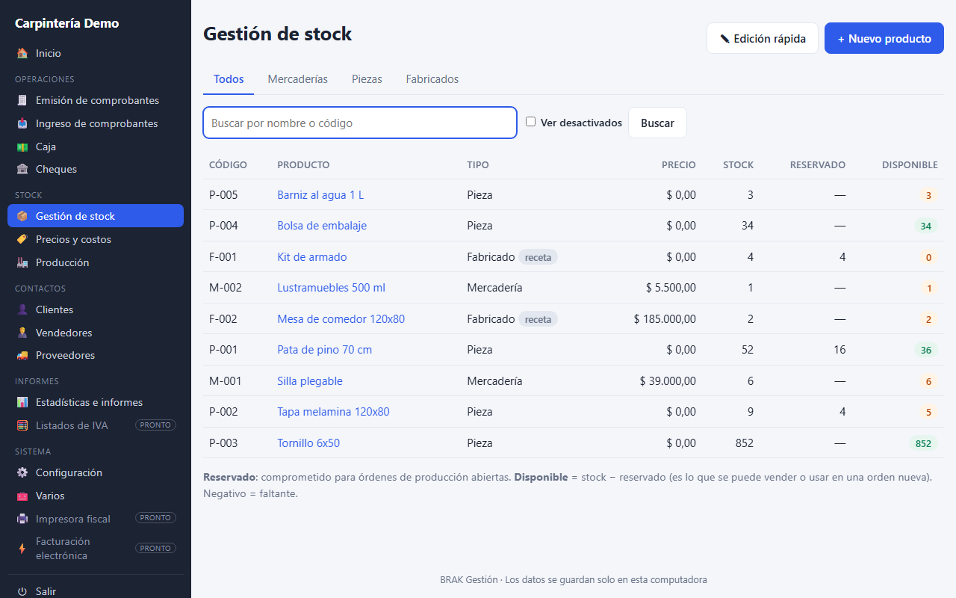Click the Pata de pino 70 cm link
956x598 pixels.
(x=324, y=350)
